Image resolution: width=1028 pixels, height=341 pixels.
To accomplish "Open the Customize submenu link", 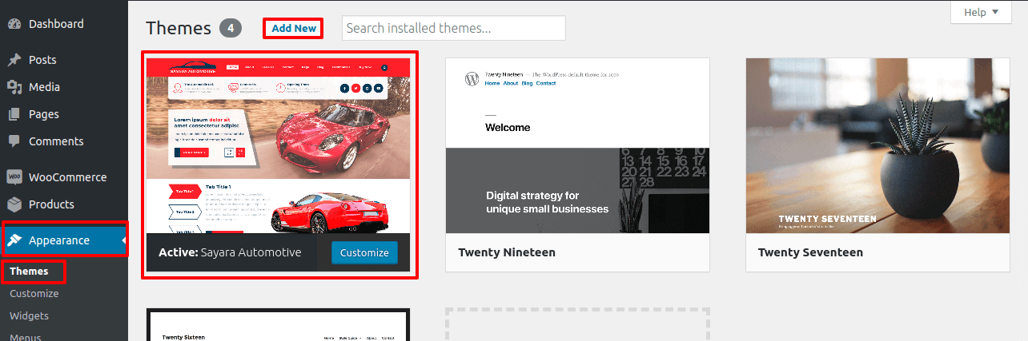I will click(x=34, y=294).
